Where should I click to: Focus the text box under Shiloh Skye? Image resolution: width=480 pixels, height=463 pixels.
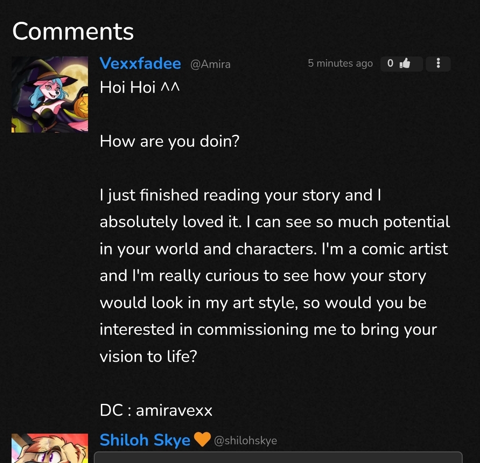(x=278, y=458)
